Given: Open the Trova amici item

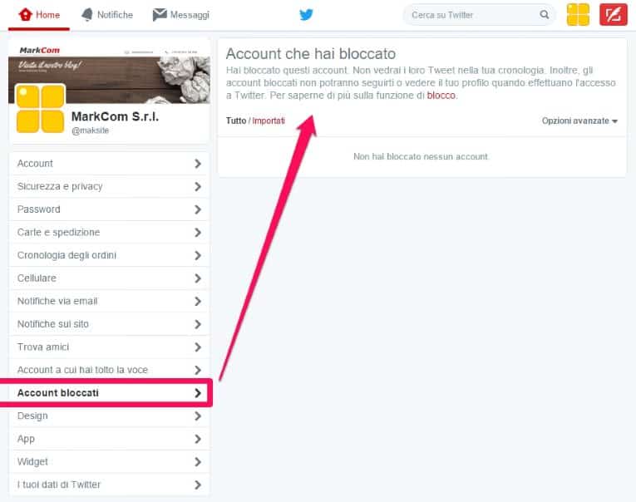Looking at the screenshot, I should (x=109, y=347).
